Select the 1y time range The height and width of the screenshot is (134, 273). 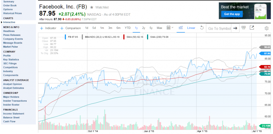[136, 28]
